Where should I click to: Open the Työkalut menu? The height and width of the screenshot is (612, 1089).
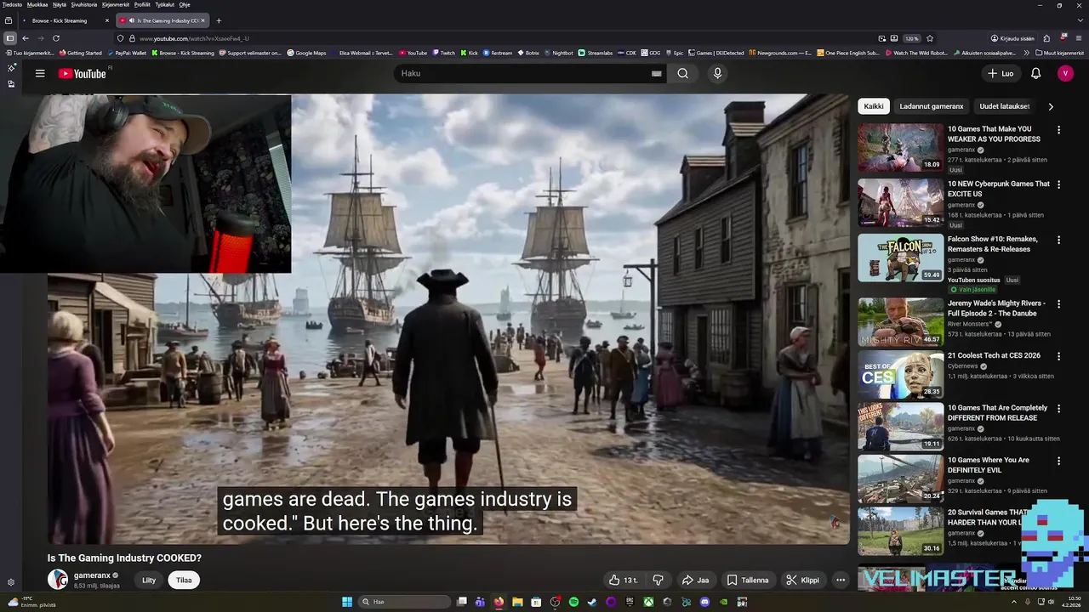point(165,4)
